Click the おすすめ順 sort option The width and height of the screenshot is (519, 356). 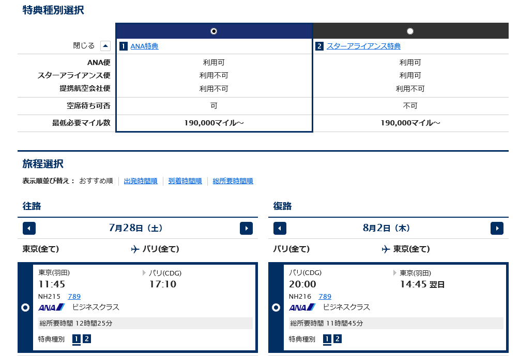point(96,181)
